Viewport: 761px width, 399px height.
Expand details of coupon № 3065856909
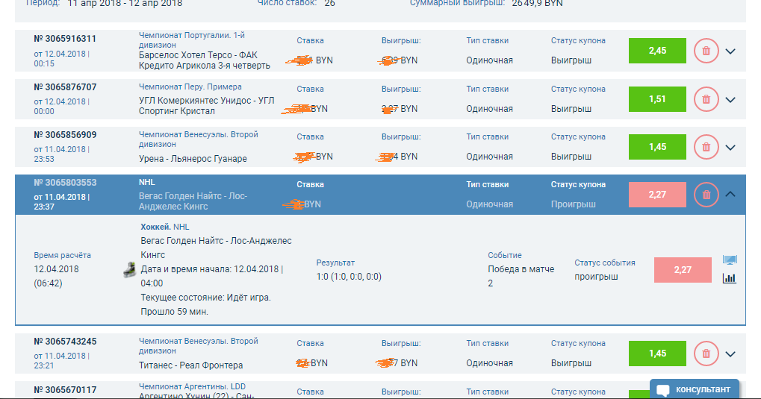(731, 147)
